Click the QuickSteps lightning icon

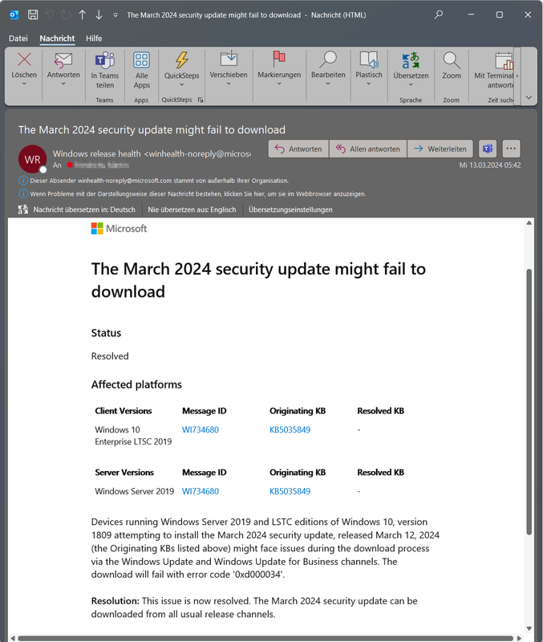tap(182, 60)
